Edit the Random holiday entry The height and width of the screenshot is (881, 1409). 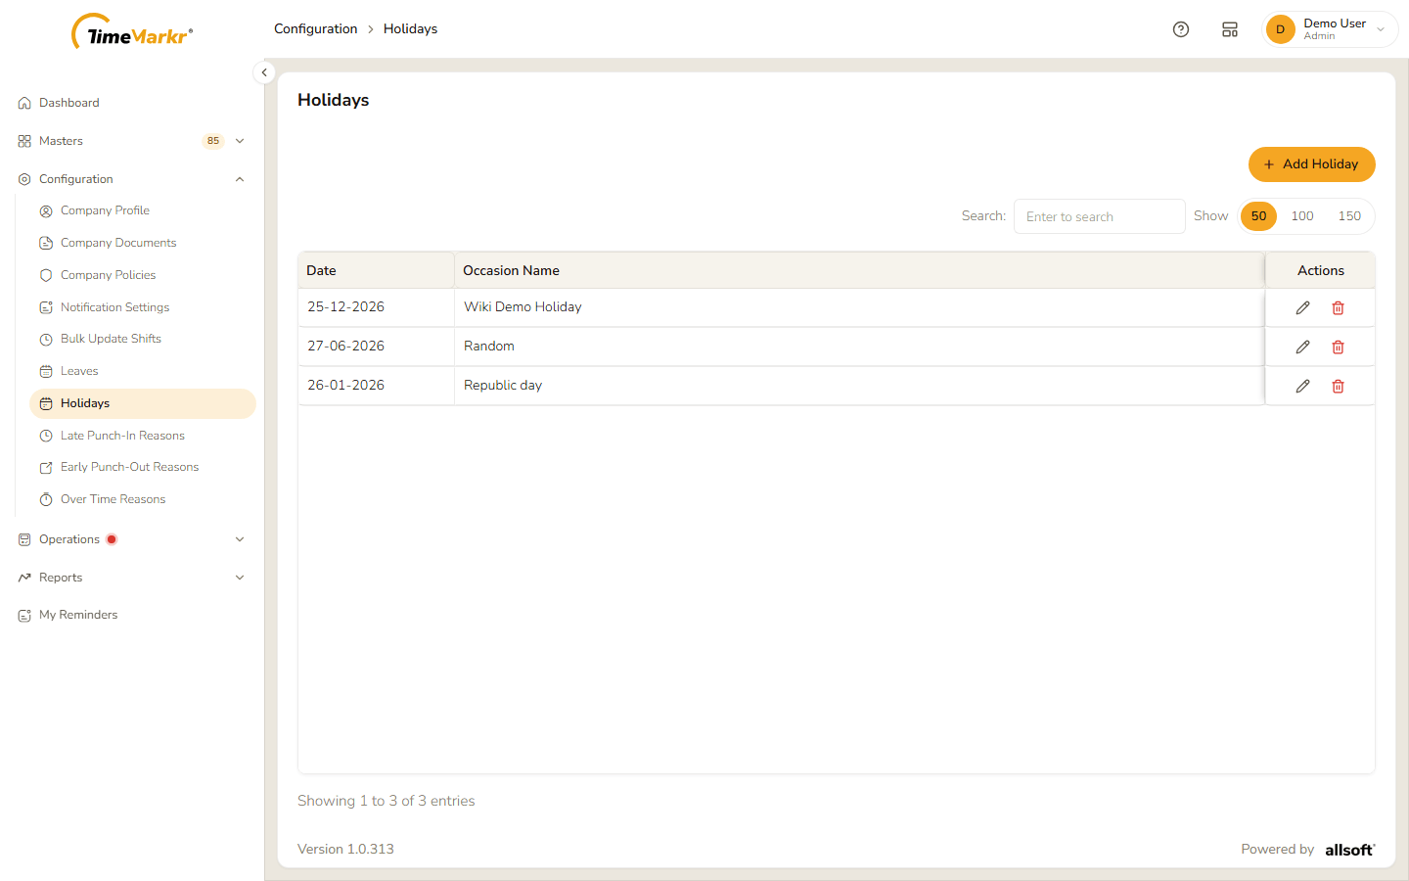tap(1302, 347)
